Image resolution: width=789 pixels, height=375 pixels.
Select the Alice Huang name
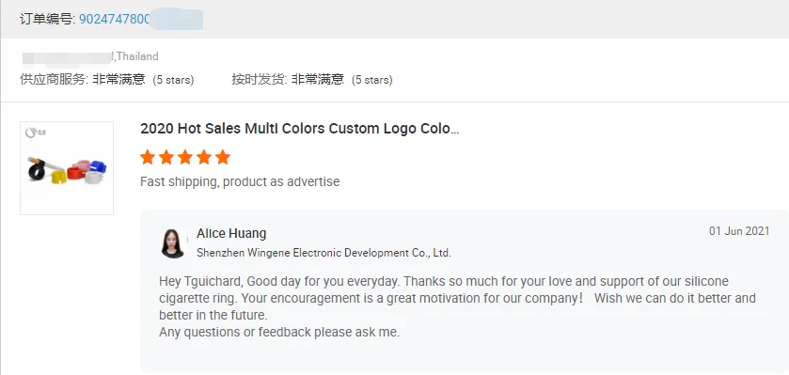[231, 233]
